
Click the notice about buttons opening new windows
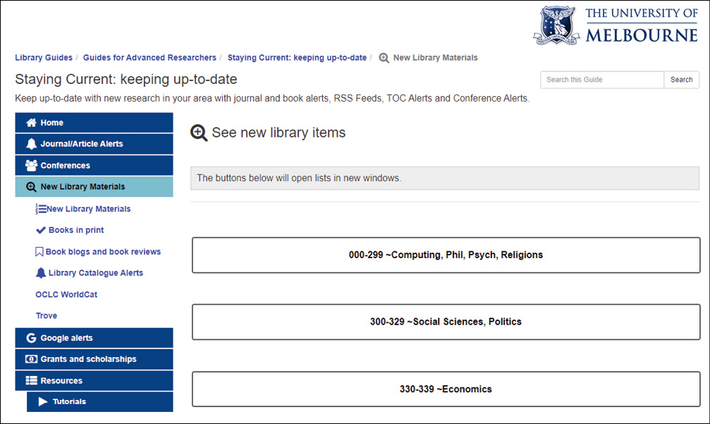click(445, 178)
